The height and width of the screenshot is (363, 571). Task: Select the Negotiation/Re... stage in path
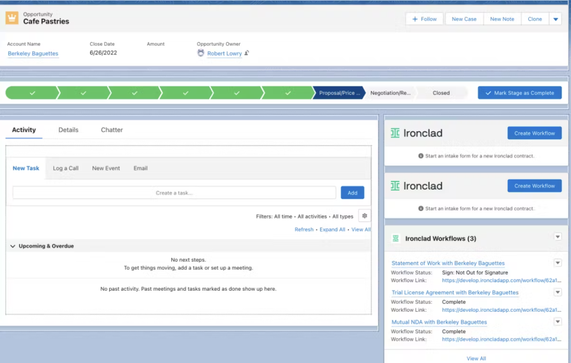pos(390,93)
